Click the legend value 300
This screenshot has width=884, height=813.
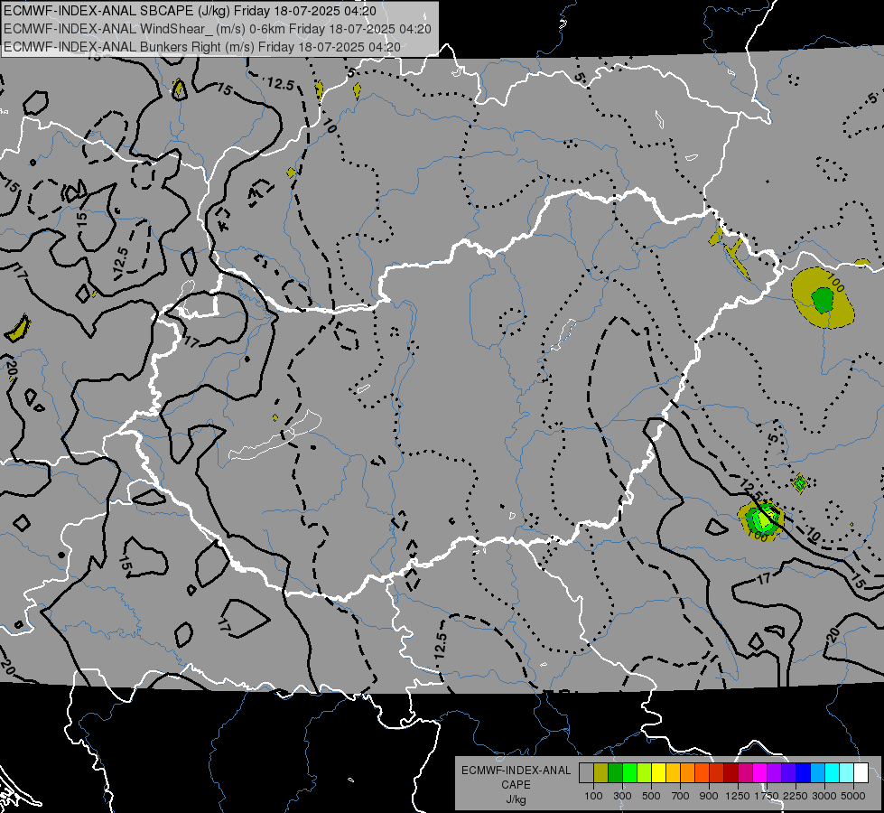tap(622, 796)
